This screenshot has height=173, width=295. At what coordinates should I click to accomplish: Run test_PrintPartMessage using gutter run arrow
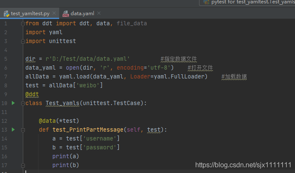click(x=13, y=130)
